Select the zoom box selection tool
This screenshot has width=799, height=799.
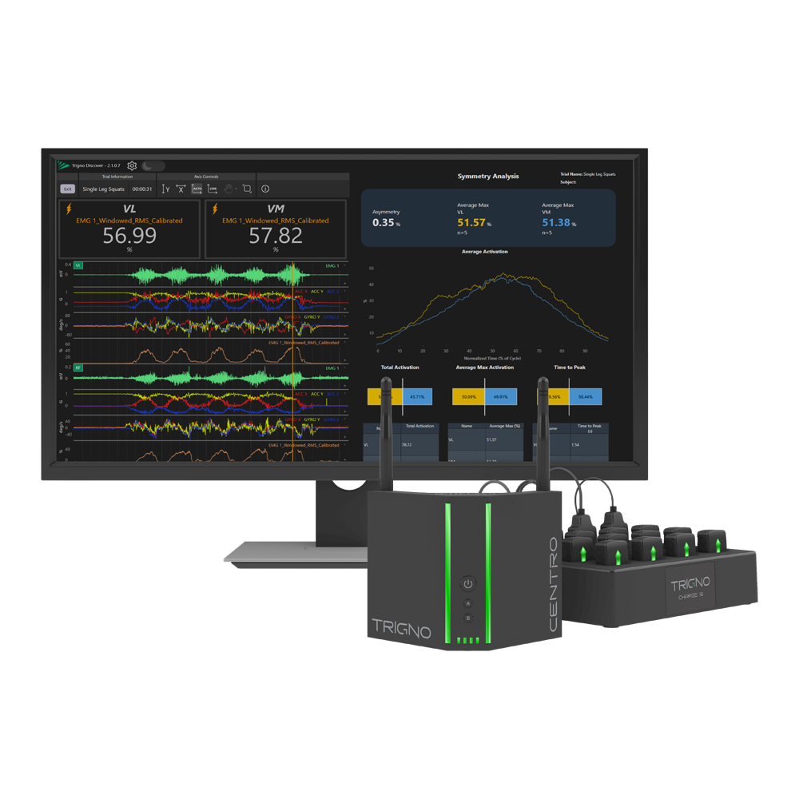pyautogui.click(x=247, y=189)
